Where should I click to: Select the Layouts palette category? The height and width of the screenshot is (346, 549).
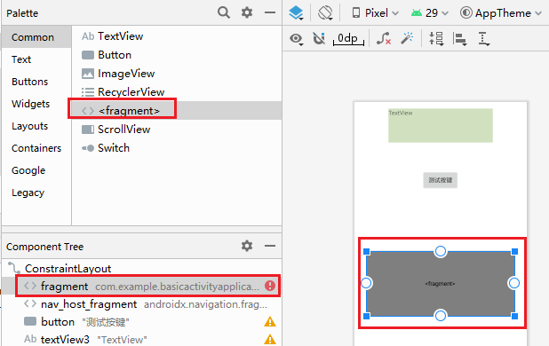tap(30, 126)
